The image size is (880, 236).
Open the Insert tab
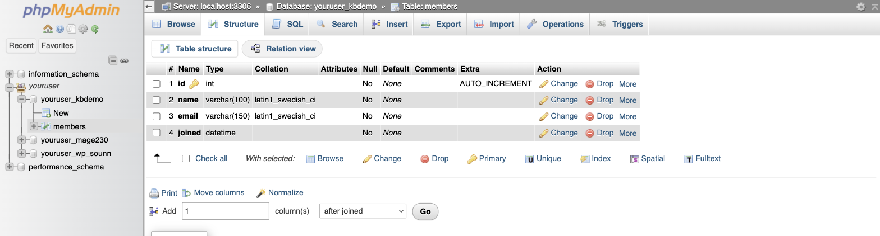coord(389,24)
